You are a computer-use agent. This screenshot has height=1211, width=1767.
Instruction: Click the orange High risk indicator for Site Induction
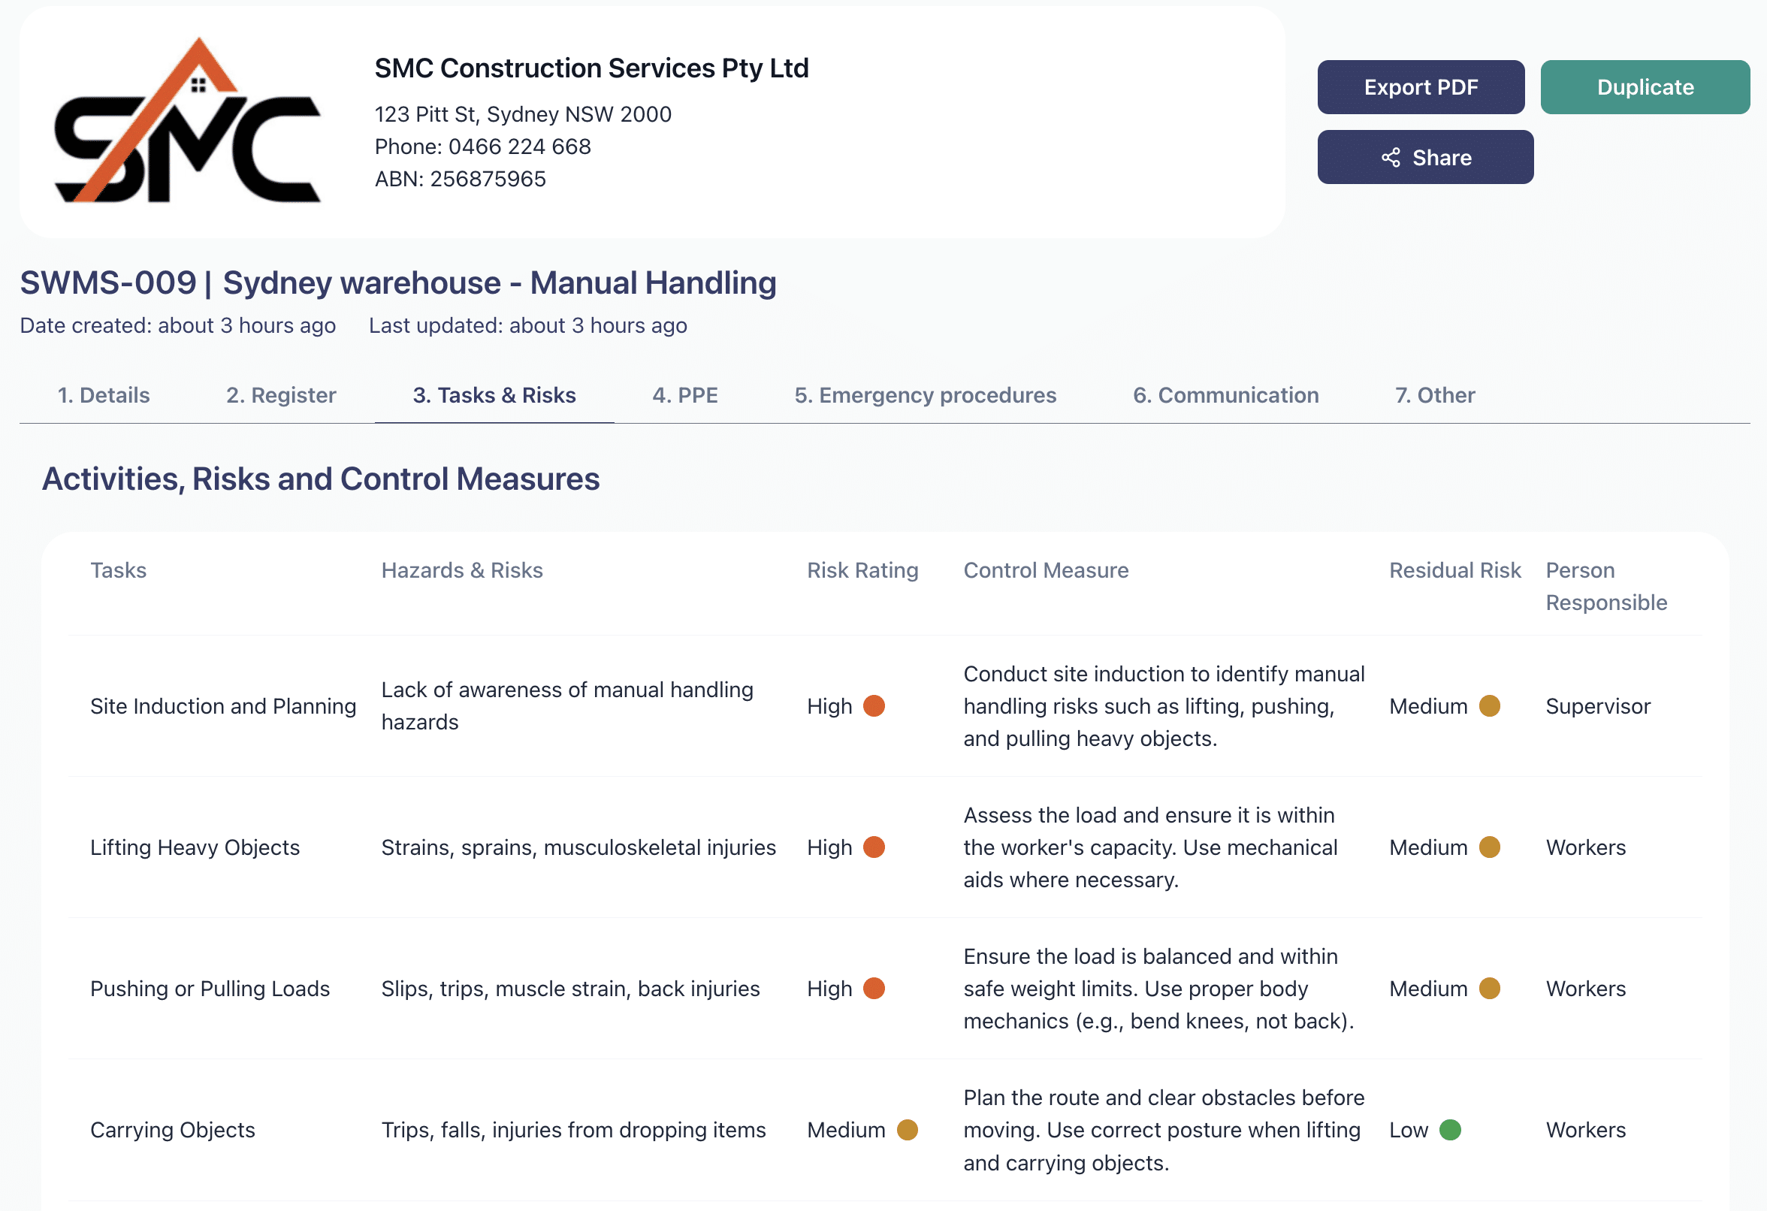coord(875,706)
